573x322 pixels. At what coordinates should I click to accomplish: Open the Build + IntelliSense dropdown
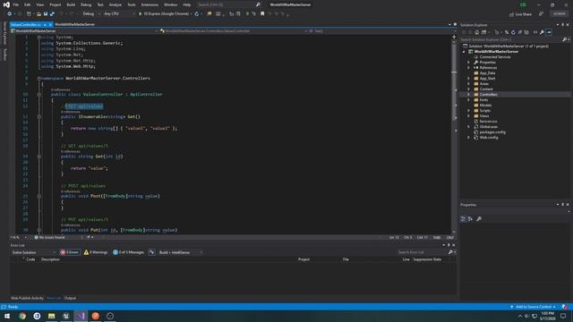[181, 252]
